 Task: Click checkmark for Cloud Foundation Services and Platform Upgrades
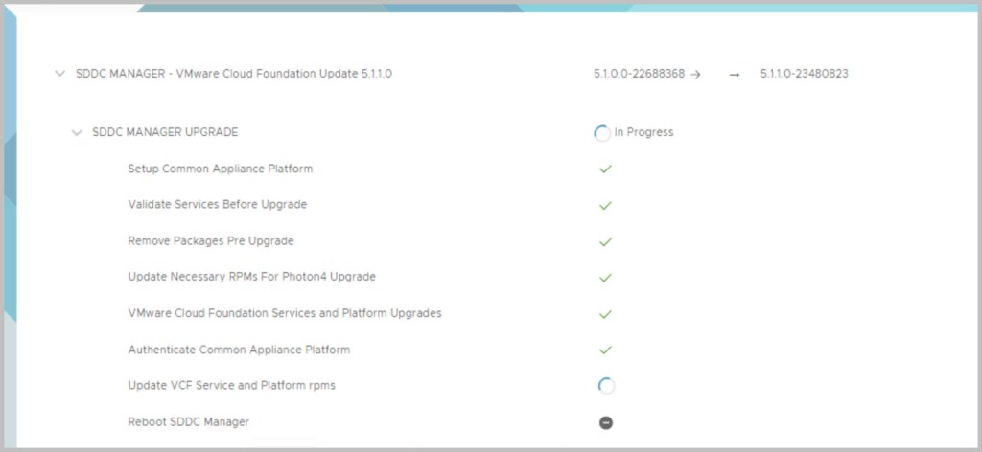[x=605, y=313]
